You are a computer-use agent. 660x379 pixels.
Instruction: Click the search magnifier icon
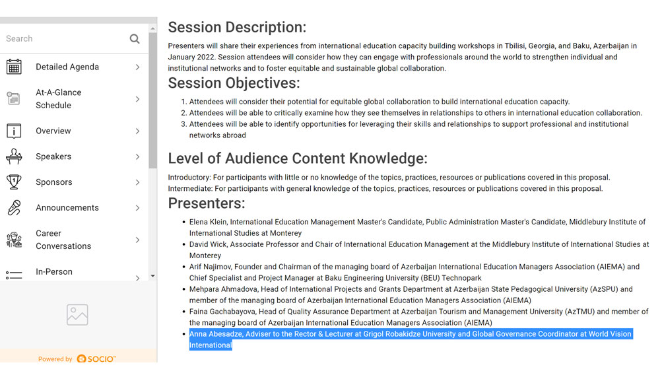[x=135, y=39]
